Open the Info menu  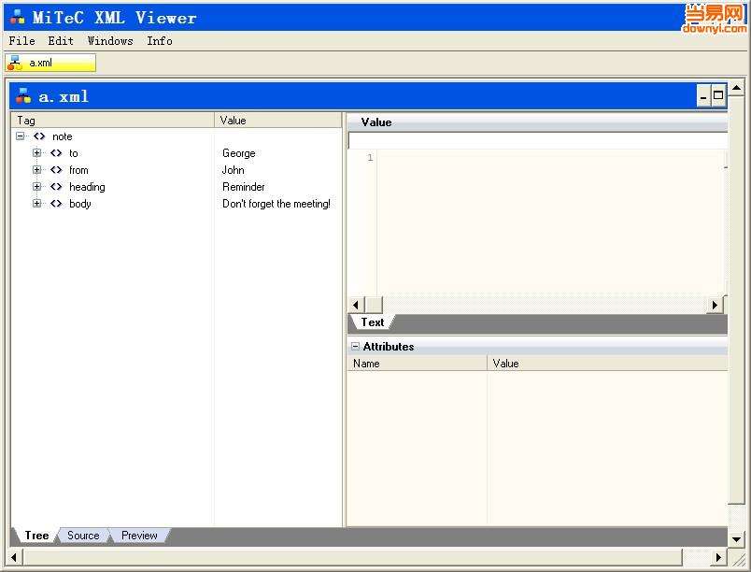(160, 41)
